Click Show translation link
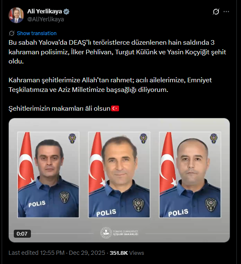241x264 pixels. [x=37, y=33]
